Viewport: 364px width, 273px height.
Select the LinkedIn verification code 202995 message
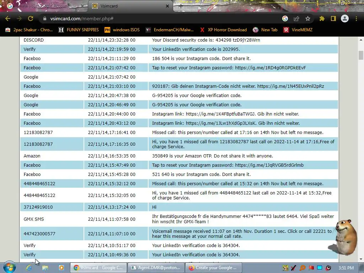coord(196,49)
